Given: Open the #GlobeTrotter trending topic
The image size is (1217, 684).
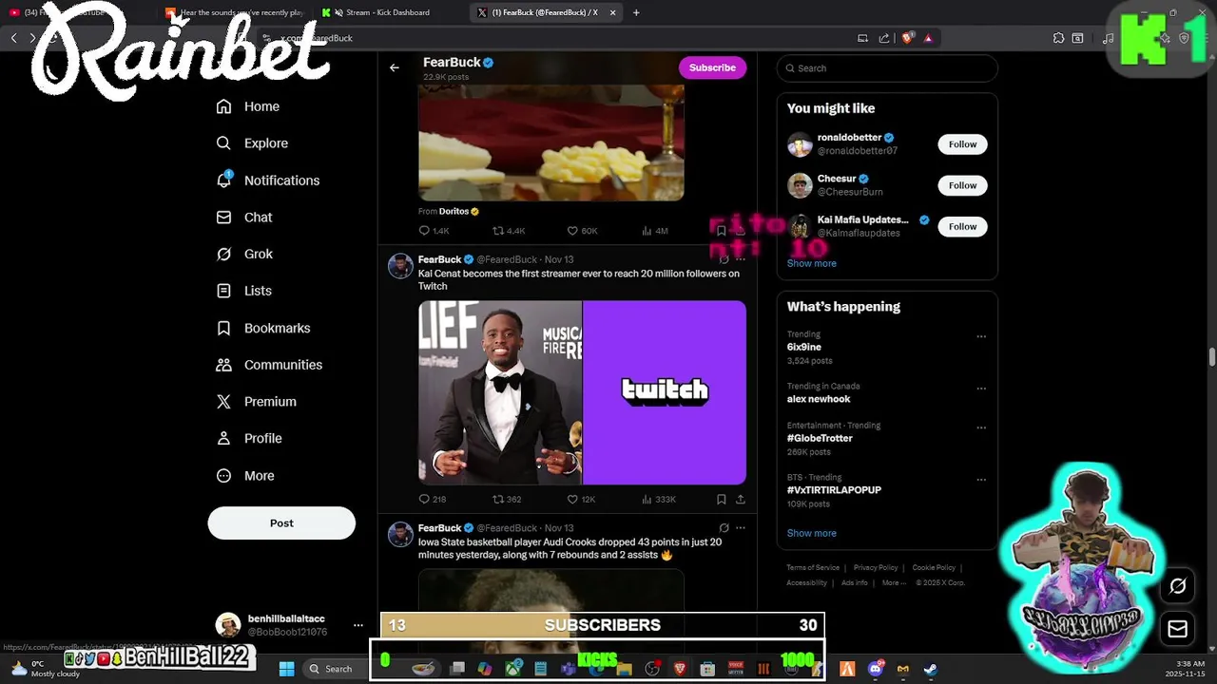Looking at the screenshot, I should [820, 438].
